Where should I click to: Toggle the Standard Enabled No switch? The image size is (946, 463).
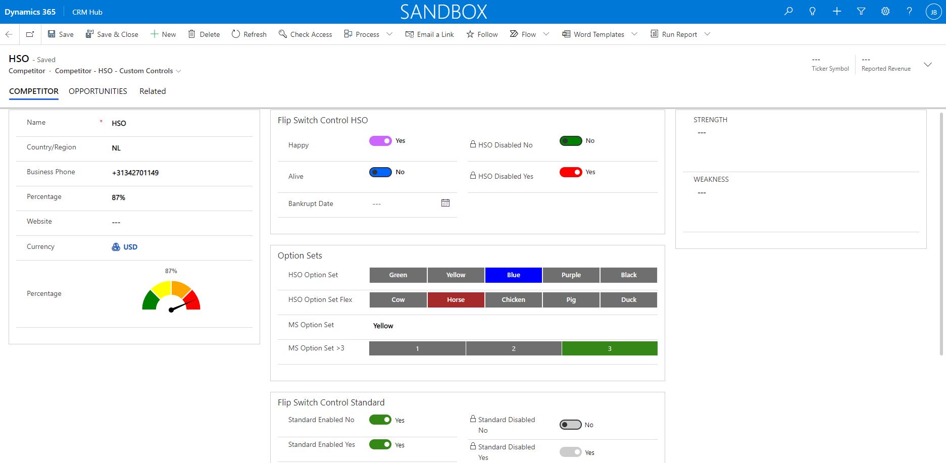[380, 420]
